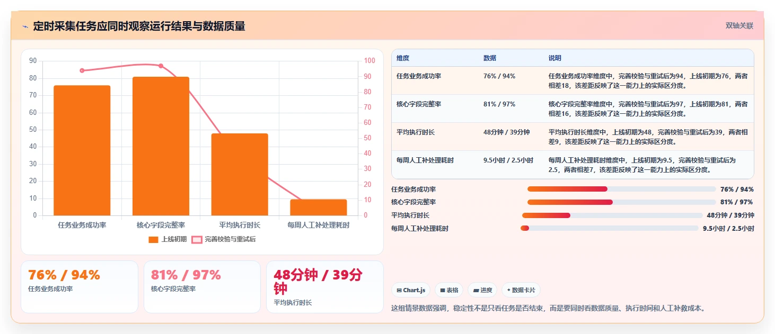Click the 数据 column header in the table
This screenshot has width=775, height=334.
tap(490, 58)
